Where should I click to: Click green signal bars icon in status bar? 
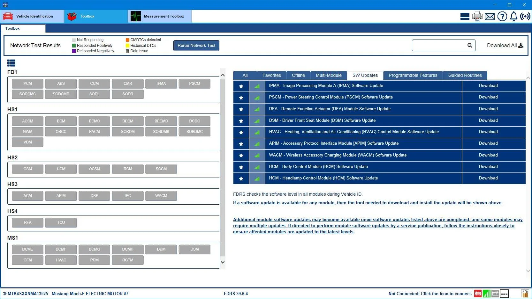point(486,294)
